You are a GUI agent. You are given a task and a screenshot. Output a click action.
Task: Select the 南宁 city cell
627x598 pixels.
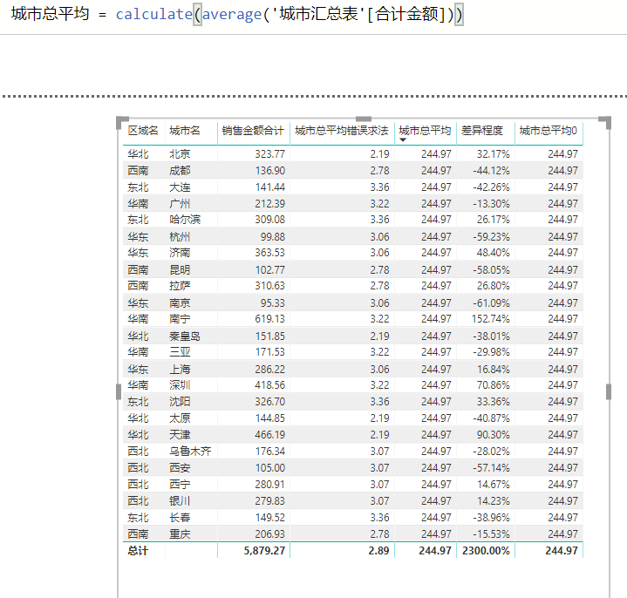click(180, 319)
